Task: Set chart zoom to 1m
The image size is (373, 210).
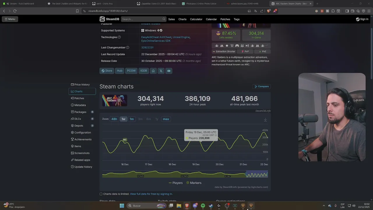Action: [x=132, y=119]
